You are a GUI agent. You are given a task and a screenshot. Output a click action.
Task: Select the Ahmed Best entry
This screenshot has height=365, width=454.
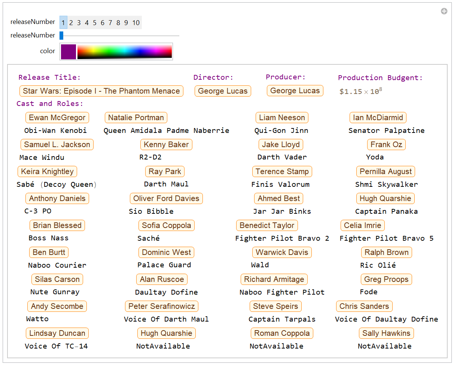click(279, 198)
